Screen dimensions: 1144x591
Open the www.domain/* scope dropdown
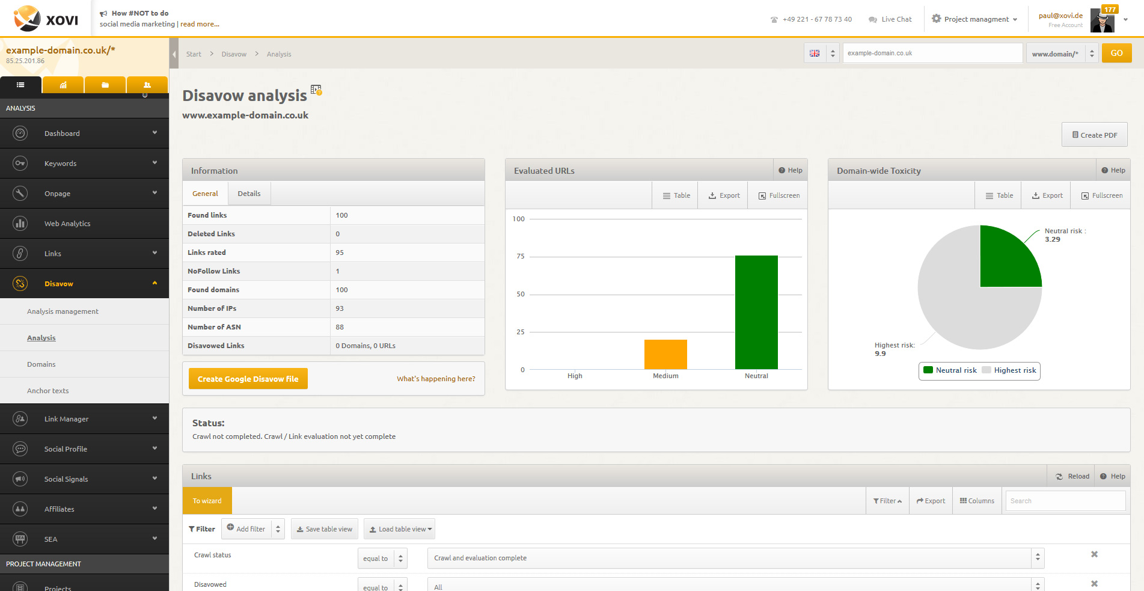click(x=1062, y=54)
